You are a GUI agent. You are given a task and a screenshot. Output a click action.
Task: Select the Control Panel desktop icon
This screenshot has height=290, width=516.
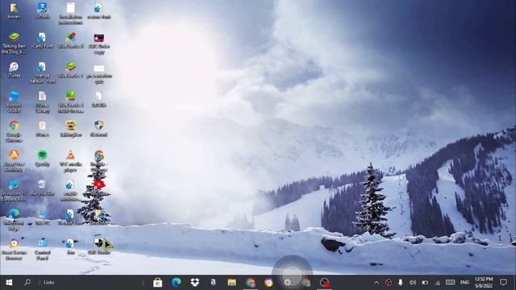pos(43,249)
